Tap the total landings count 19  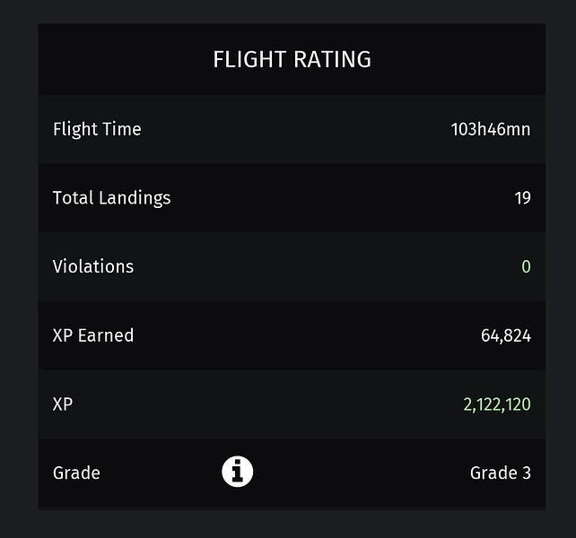point(522,198)
